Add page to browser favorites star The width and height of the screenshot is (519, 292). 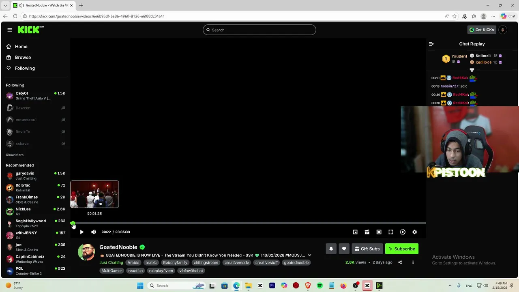coord(455,16)
